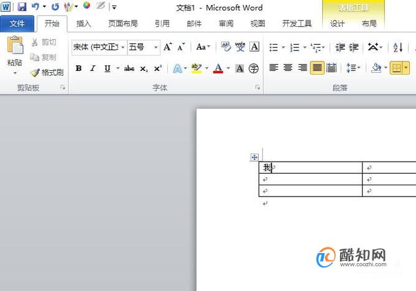The width and height of the screenshot is (416, 291).
Task: Open Change Case Aa menu
Action: (x=203, y=47)
